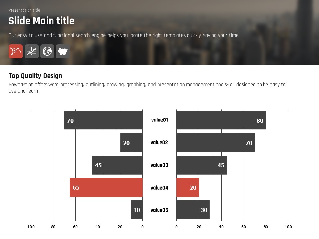Click the right value02 bar labeled 70
The width and height of the screenshot is (319, 239).
click(215, 143)
